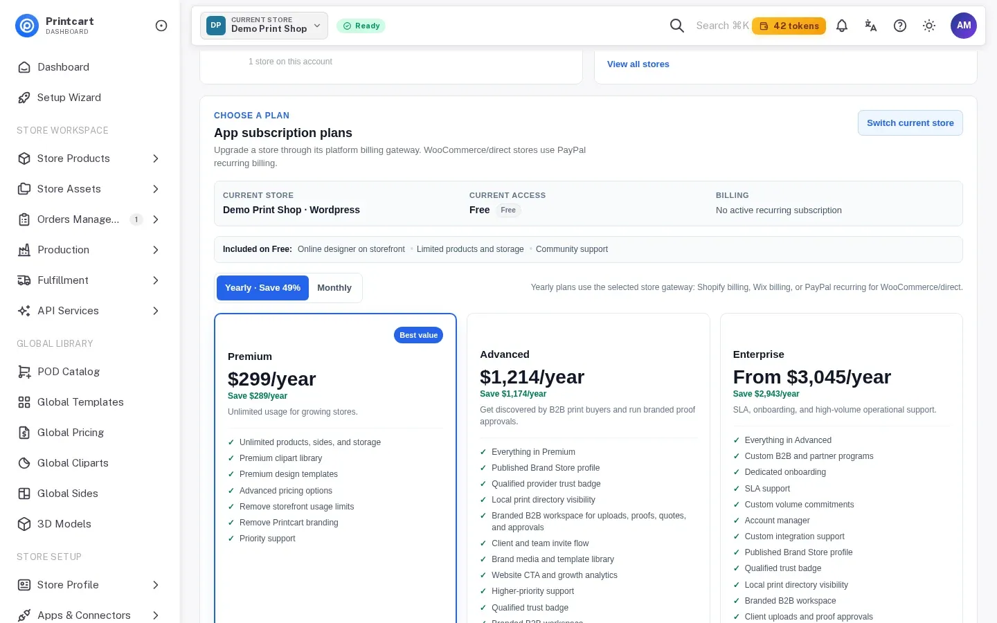Screen dimensions: 997x623
Task: Expand Apps & Connectors chevron
Action: 156,615
